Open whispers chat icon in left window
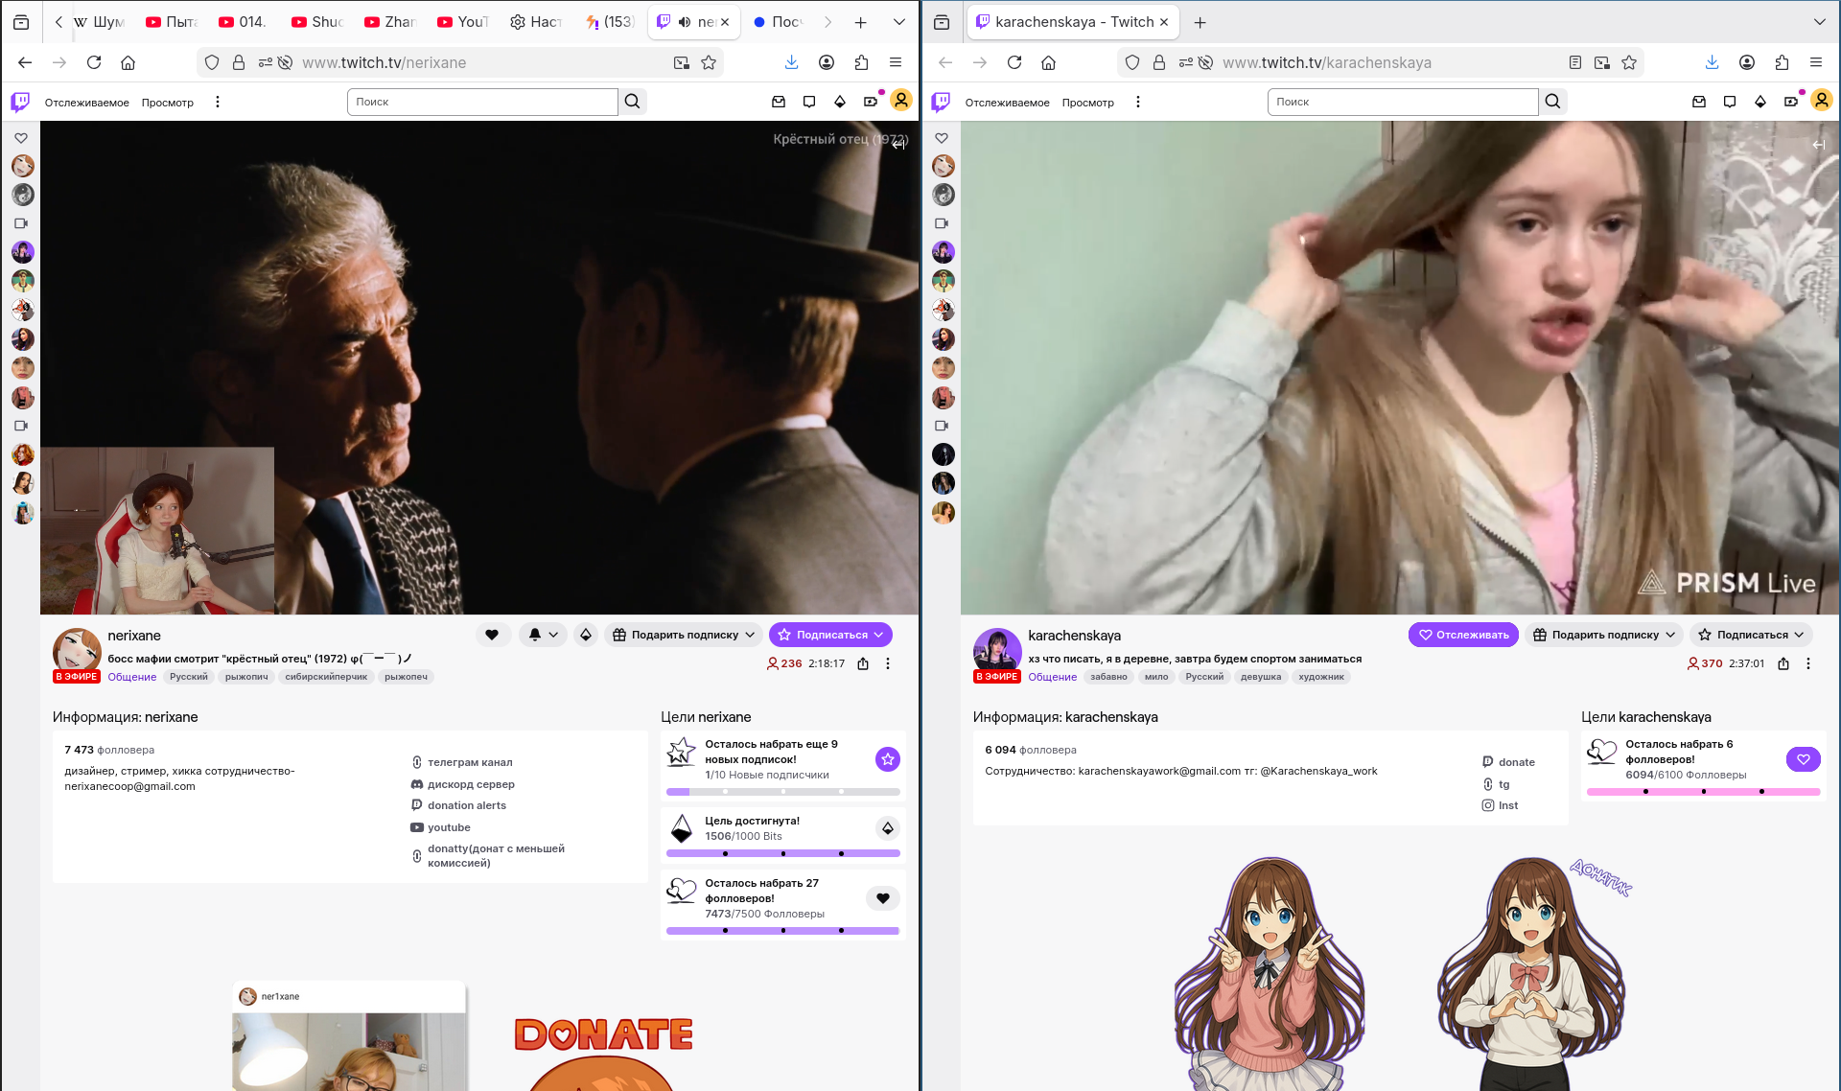The height and width of the screenshot is (1091, 1841). (808, 102)
